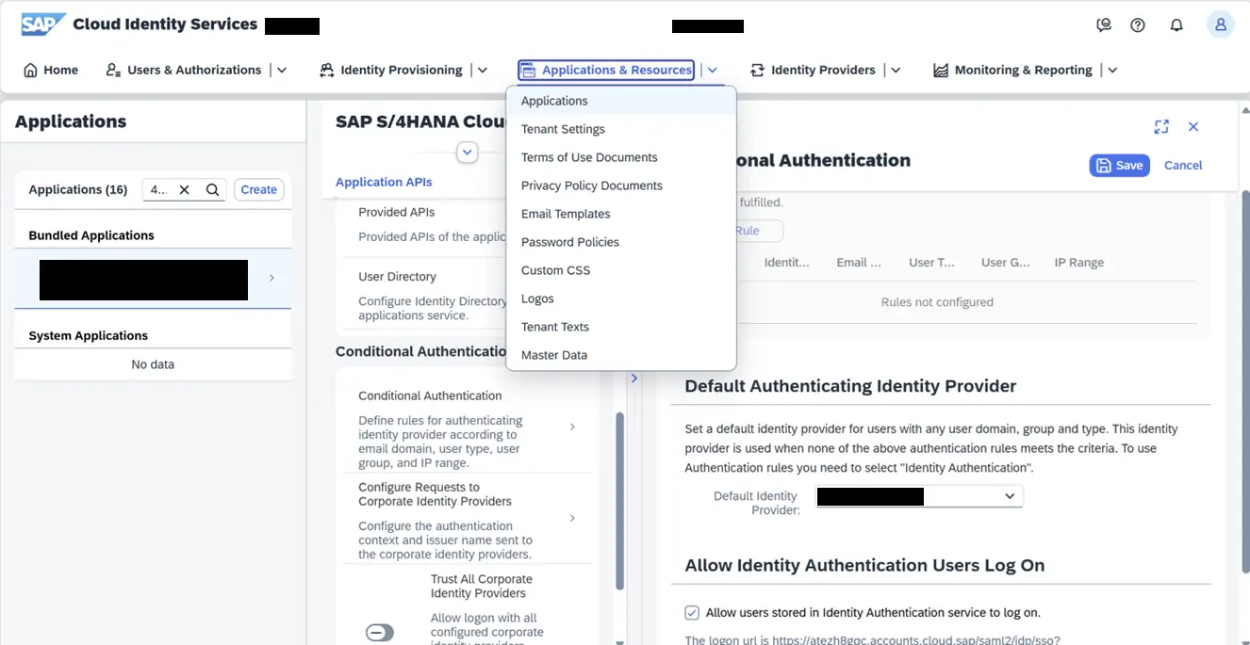The height and width of the screenshot is (645, 1250).
Task: Cancel the changes
Action: tap(1183, 165)
